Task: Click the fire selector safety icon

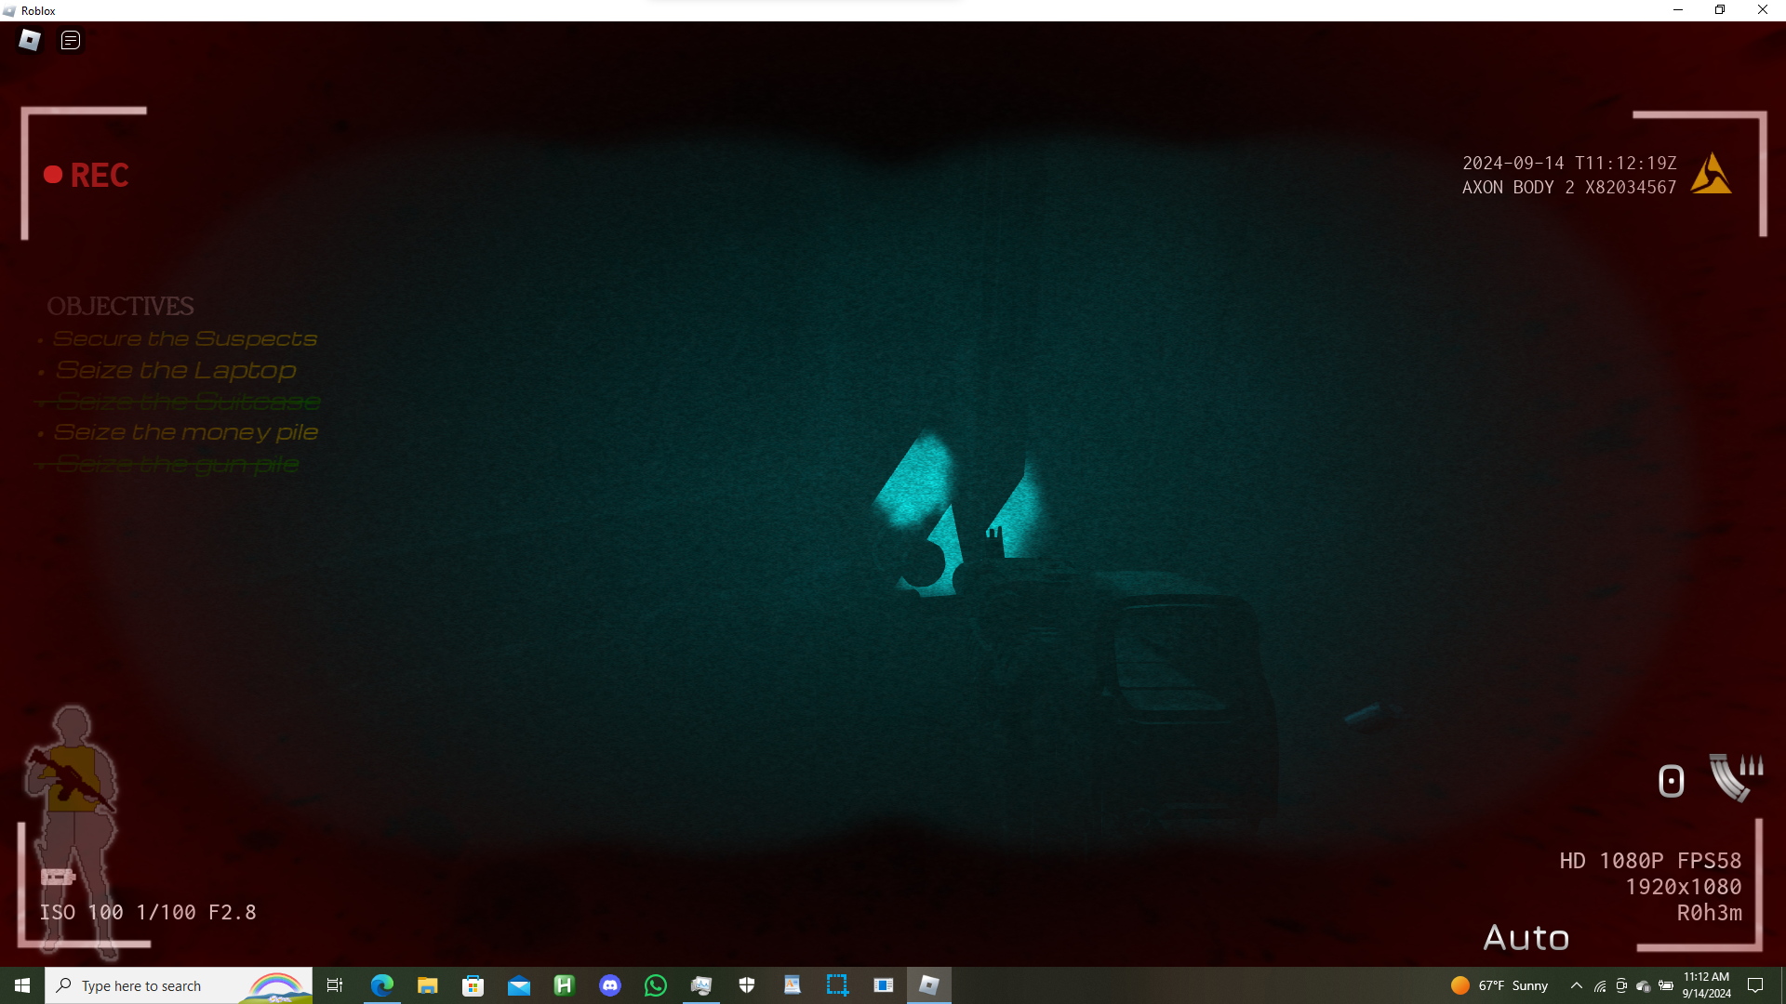Action: (x=1671, y=781)
